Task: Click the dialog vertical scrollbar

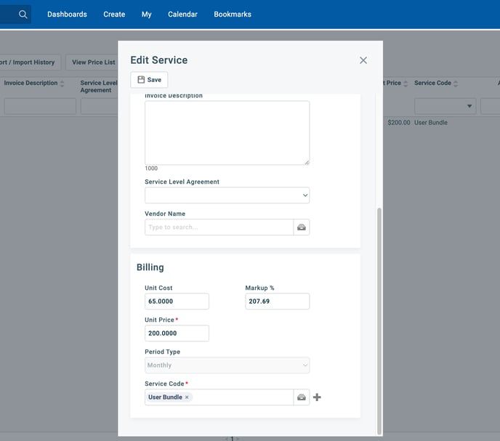Action: [x=379, y=320]
